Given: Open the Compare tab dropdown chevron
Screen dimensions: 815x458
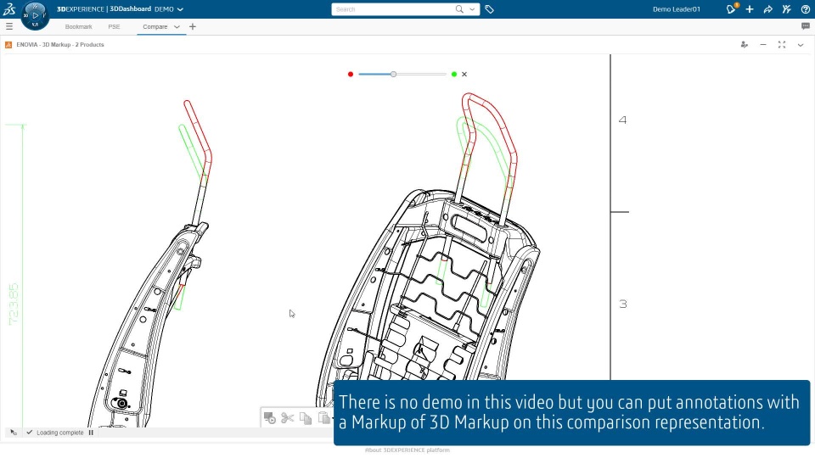Looking at the screenshot, I should [x=177, y=26].
